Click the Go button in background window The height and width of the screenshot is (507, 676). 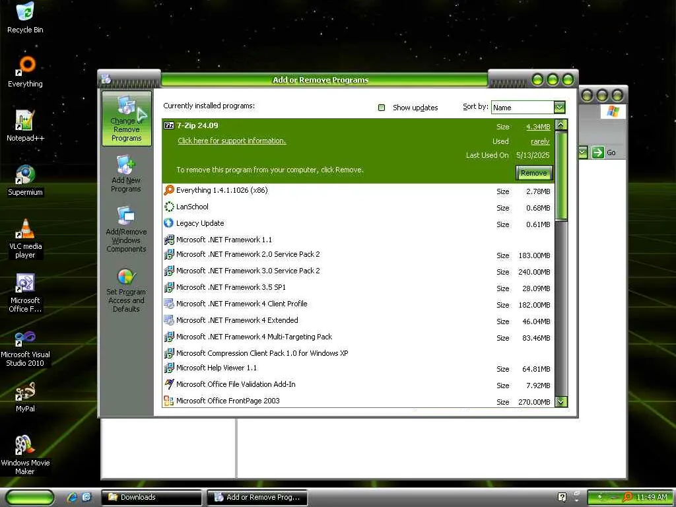(x=604, y=152)
